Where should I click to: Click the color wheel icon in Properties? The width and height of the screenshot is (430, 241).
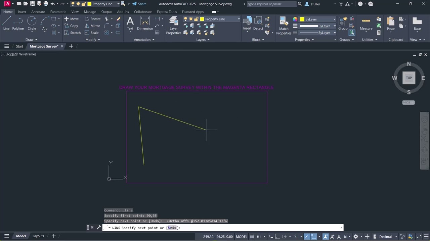pyautogui.click(x=295, y=19)
